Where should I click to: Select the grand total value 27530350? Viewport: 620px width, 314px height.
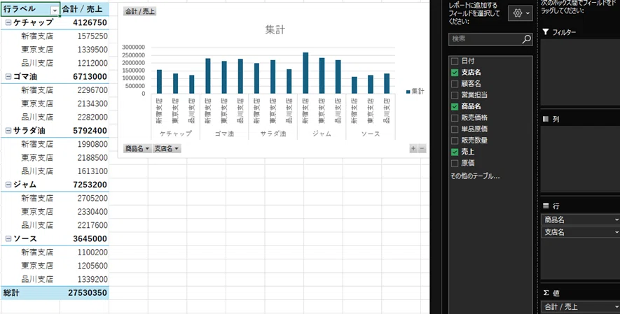(85, 293)
